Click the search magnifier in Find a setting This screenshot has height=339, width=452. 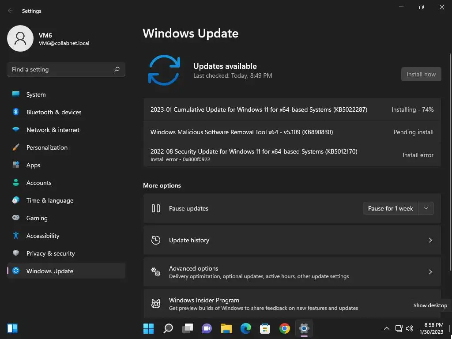click(x=117, y=69)
